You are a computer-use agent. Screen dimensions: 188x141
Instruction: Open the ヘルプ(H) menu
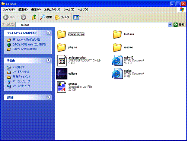click(x=83, y=10)
